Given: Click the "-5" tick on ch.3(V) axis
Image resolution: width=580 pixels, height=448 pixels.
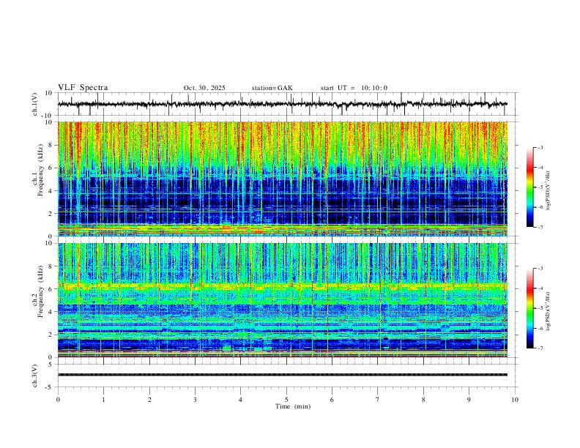Looking at the screenshot, I should [50, 387].
